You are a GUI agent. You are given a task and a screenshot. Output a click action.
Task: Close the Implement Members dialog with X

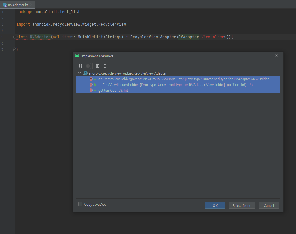pyautogui.click(x=277, y=56)
